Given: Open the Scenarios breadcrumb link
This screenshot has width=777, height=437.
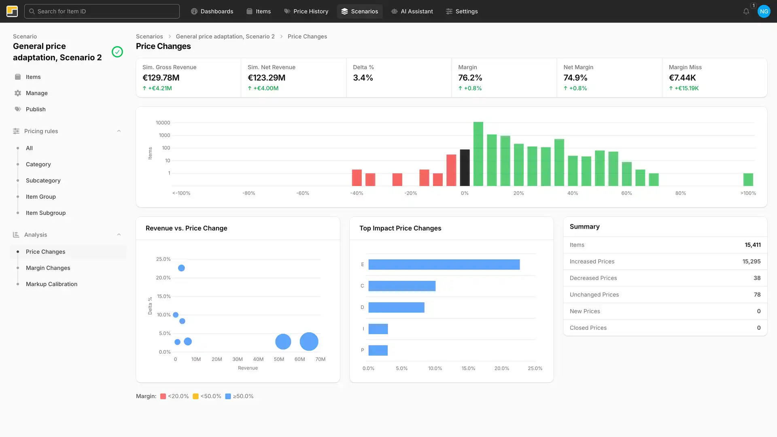Looking at the screenshot, I should [149, 36].
